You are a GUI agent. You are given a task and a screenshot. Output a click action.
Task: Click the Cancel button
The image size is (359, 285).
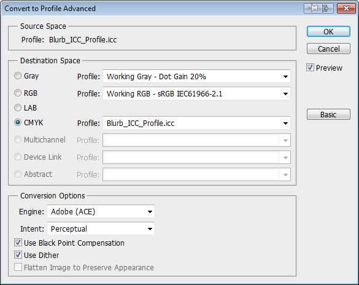click(328, 49)
